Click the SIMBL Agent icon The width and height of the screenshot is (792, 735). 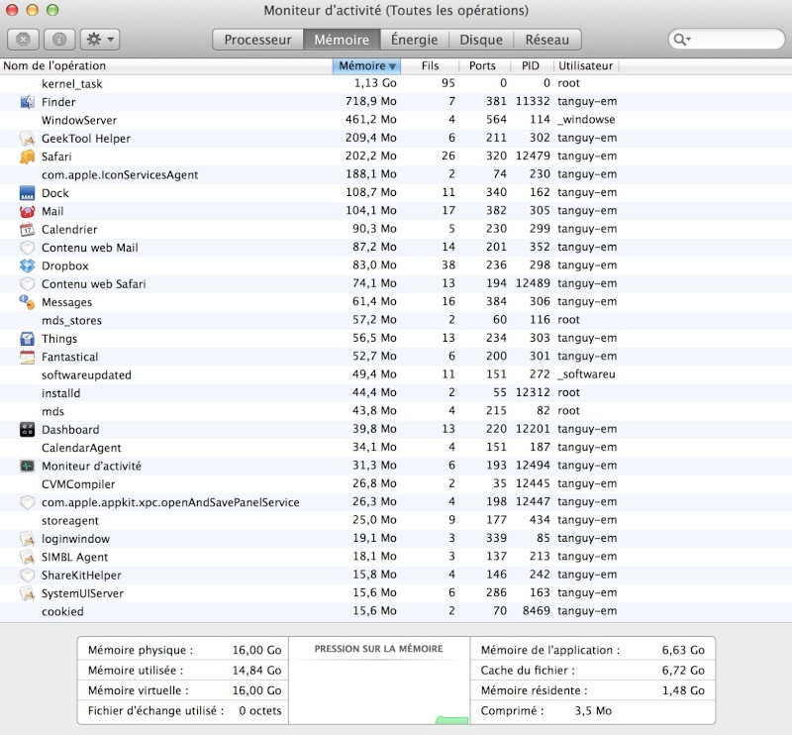[28, 557]
